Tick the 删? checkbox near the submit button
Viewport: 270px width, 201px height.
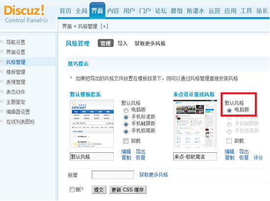click(72, 189)
